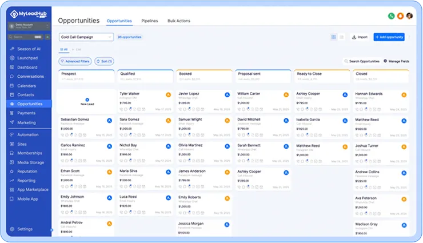
Task: Click the Import button
Action: click(x=360, y=37)
